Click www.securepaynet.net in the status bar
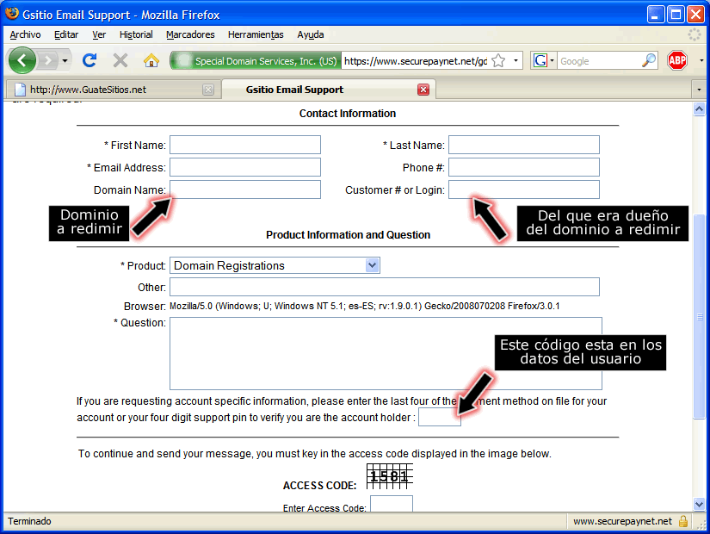Viewport: 710px width, 534px height. click(x=622, y=521)
